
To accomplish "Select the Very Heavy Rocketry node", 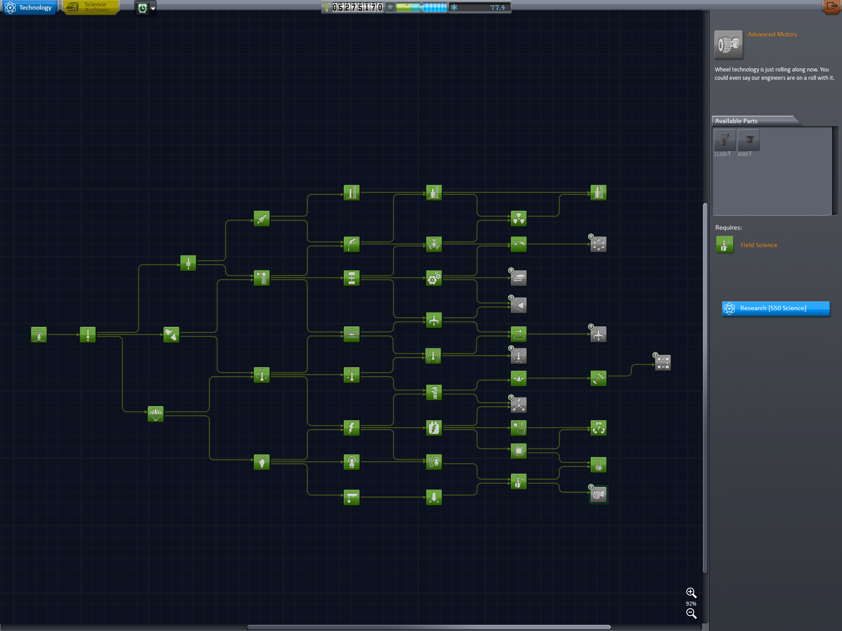I will 599,192.
